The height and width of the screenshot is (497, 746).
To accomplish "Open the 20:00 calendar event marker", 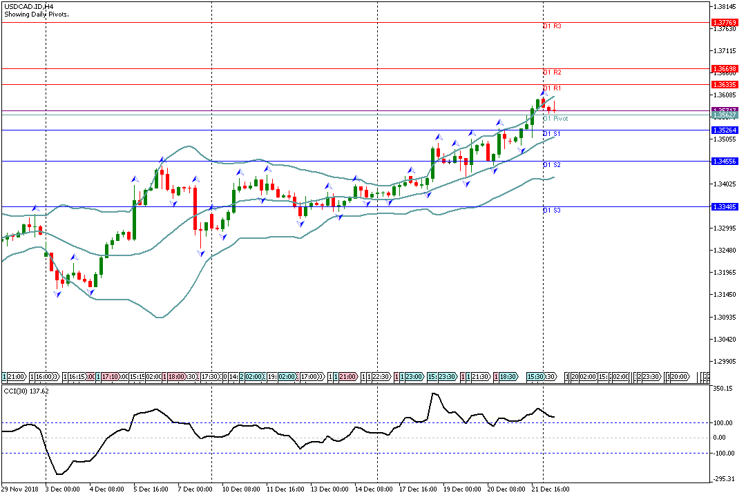I will [680, 377].
